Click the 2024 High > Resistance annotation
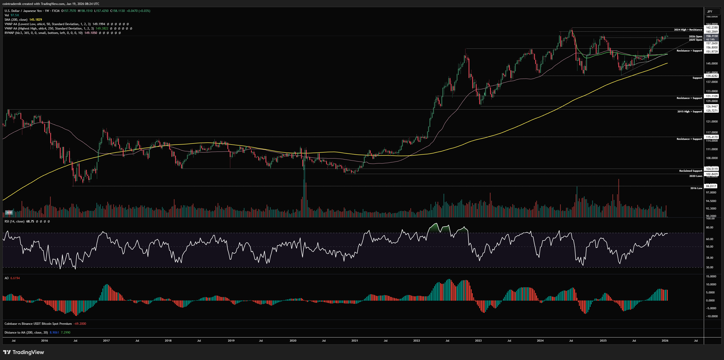Viewport: 724px width, 360px height. coord(688,30)
